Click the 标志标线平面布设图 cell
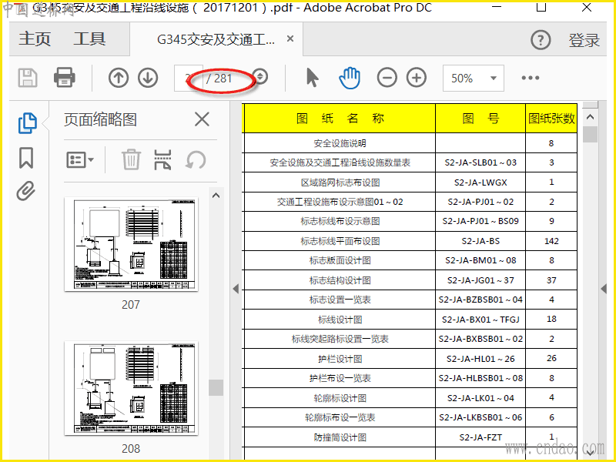 340,241
